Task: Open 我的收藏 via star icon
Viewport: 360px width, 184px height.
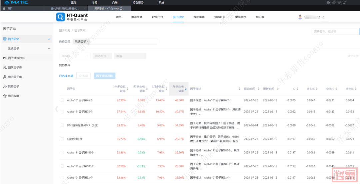Action: 5,96
